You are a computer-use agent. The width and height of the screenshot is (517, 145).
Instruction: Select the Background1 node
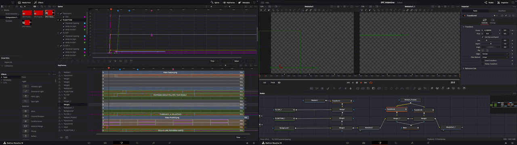tap(284, 128)
